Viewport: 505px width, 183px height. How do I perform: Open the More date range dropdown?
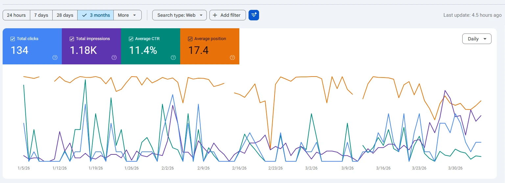pos(128,15)
